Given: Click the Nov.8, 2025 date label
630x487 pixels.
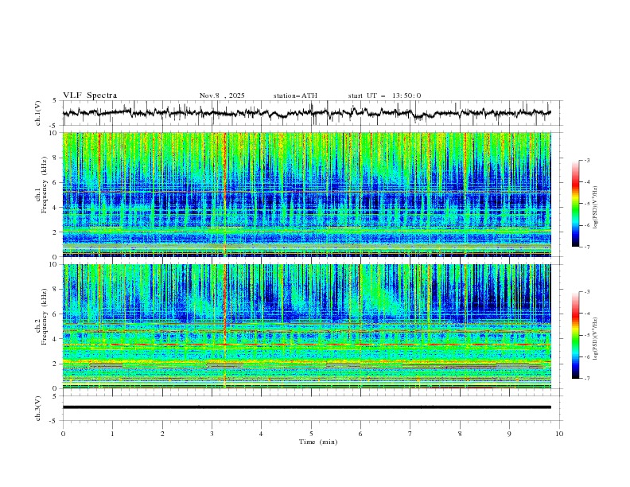Looking at the screenshot, I should point(222,95).
